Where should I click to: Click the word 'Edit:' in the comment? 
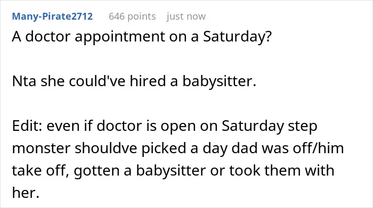click(x=27, y=126)
